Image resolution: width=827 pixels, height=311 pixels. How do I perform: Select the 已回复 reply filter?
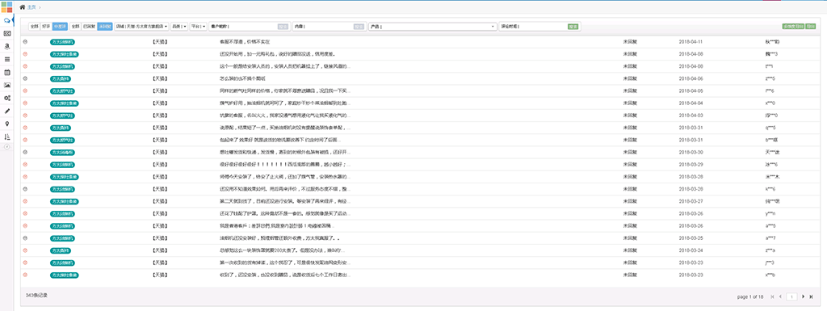coord(89,27)
